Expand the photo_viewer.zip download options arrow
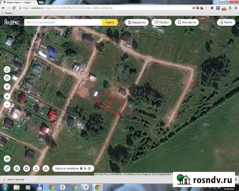The image size is (239, 191). (x=37, y=179)
